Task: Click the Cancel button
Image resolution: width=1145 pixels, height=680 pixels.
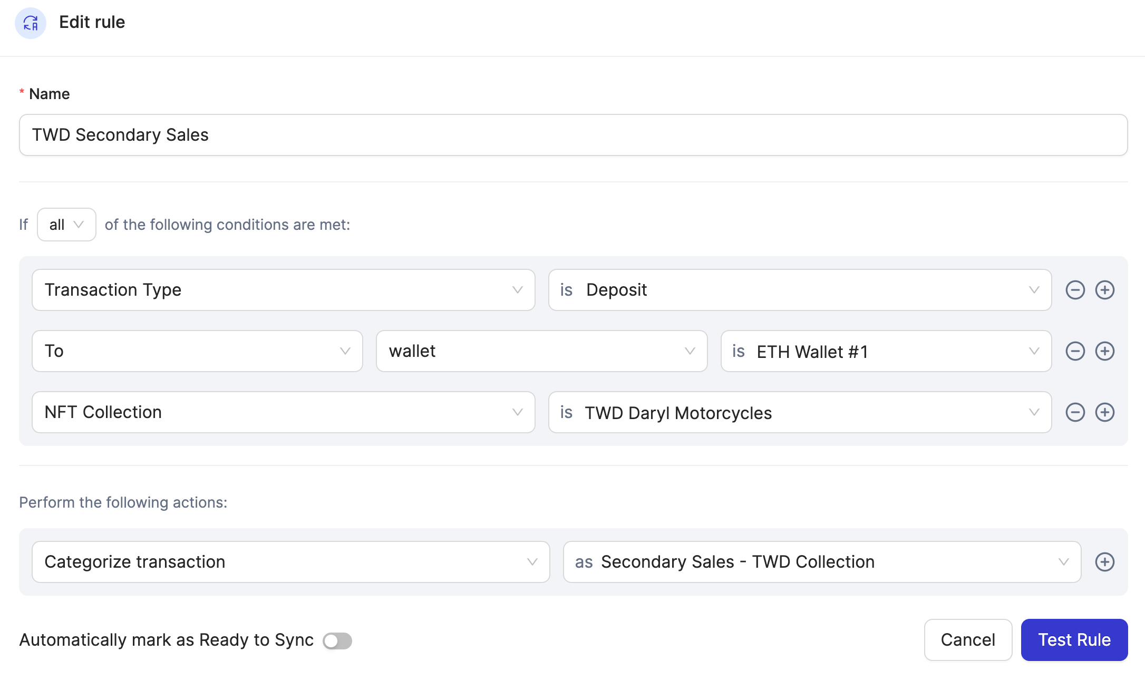Action: pyautogui.click(x=967, y=640)
